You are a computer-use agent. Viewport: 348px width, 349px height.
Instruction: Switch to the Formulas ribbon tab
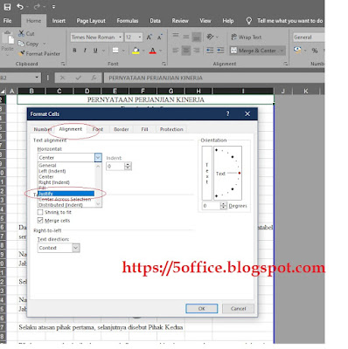coord(128,21)
